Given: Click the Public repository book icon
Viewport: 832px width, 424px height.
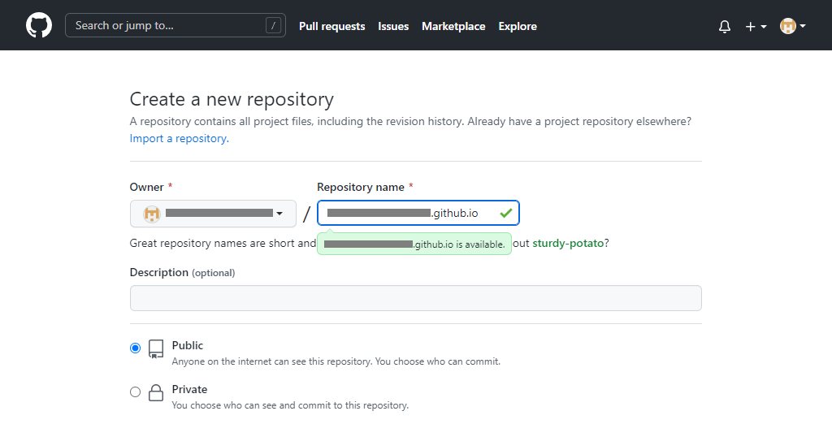Looking at the screenshot, I should pos(156,348).
